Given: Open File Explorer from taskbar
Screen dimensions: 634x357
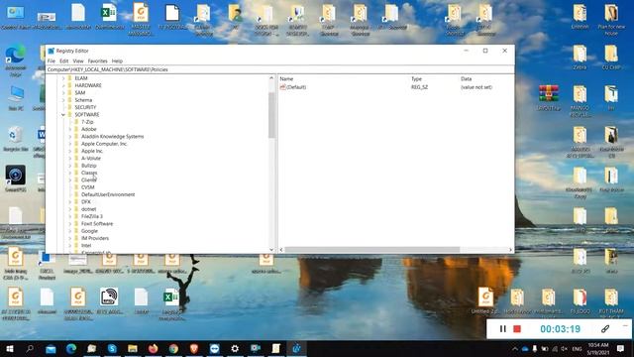Looking at the screenshot, I should (x=133, y=348).
